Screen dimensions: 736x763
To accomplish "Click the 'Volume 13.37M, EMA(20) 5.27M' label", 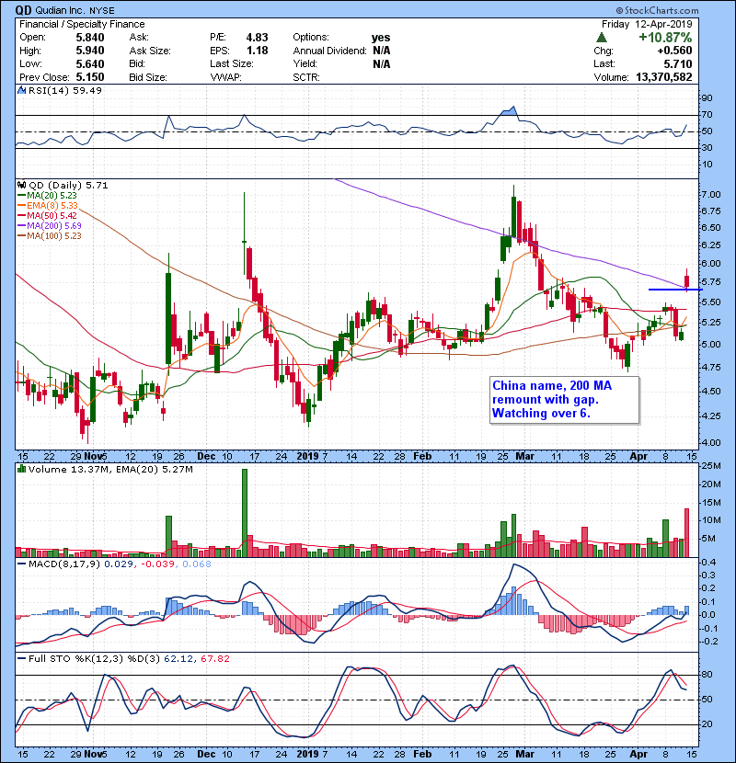I will pos(110,469).
